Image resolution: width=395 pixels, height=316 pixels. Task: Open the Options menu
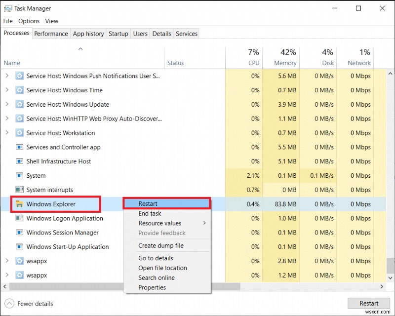29,21
